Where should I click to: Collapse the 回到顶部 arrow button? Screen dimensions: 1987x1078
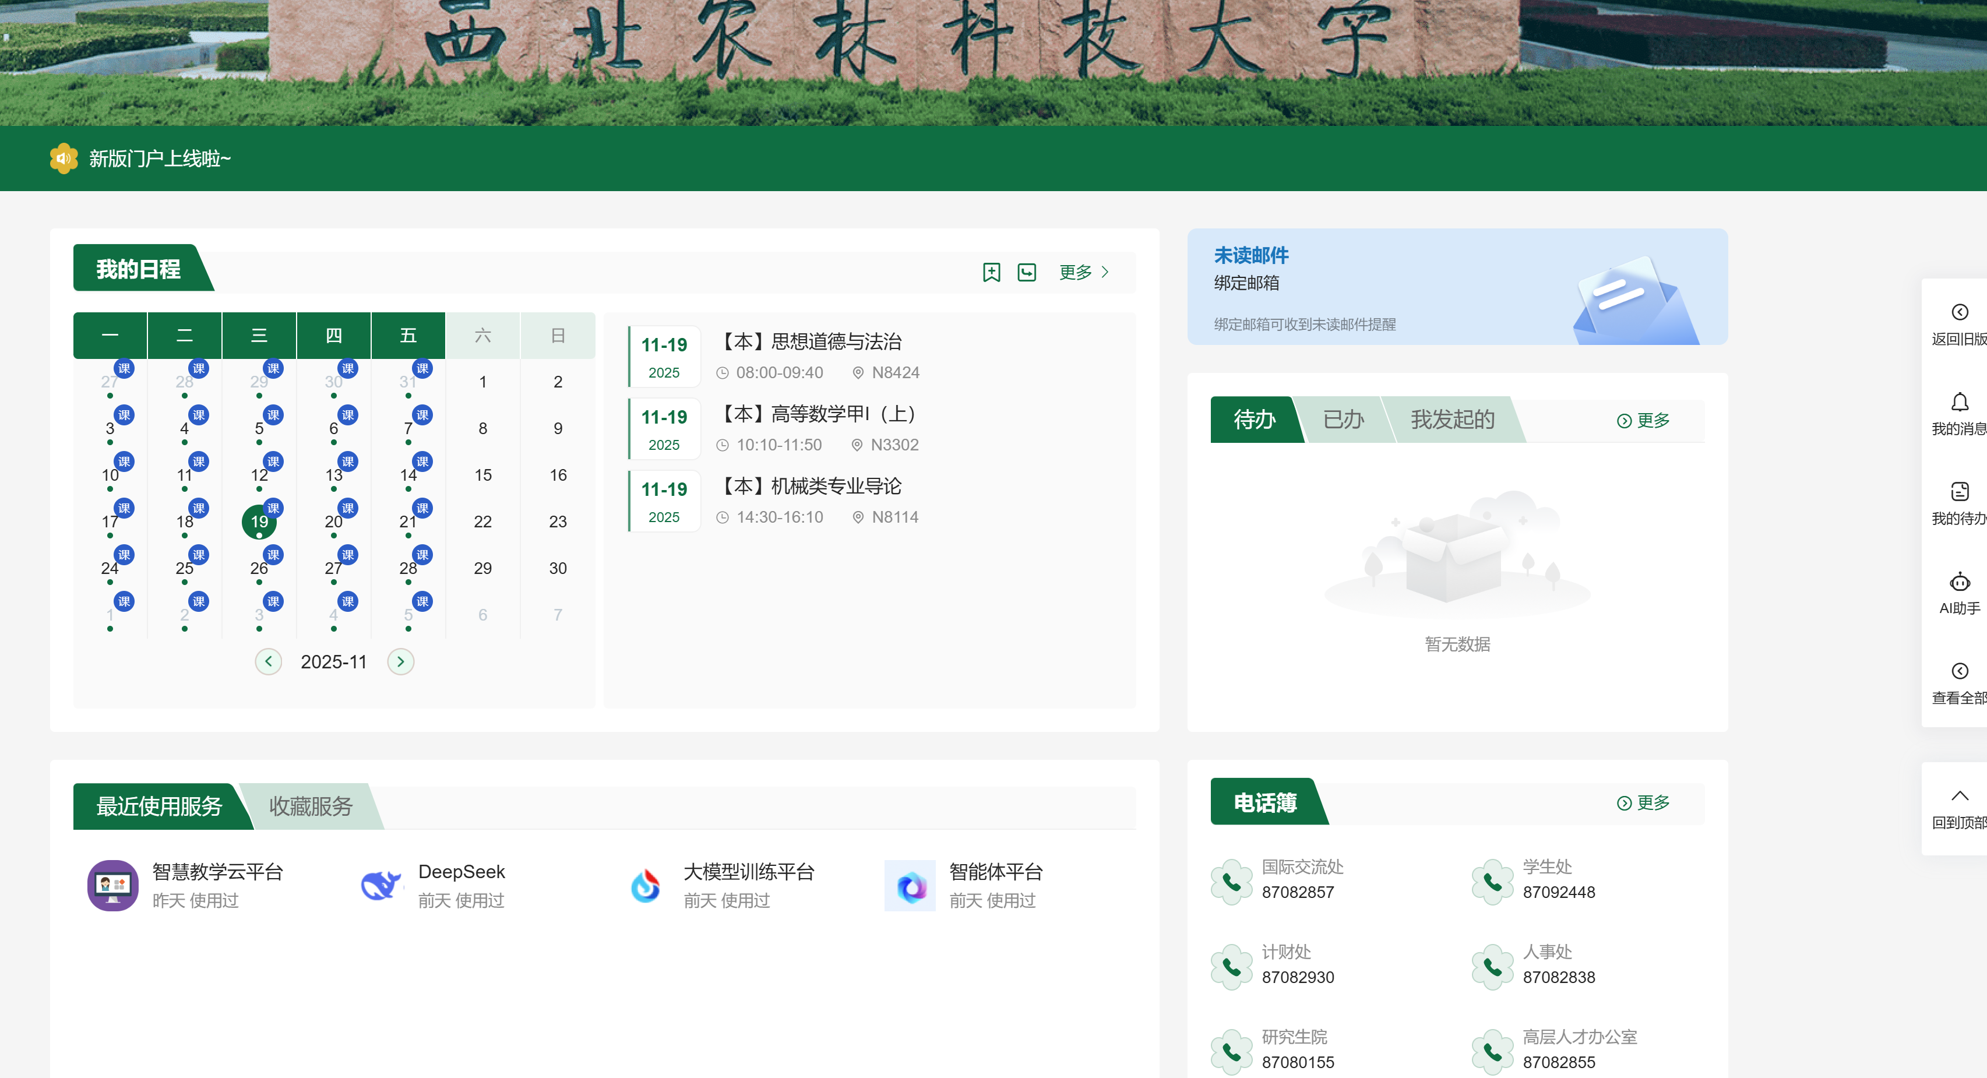[x=1960, y=797]
